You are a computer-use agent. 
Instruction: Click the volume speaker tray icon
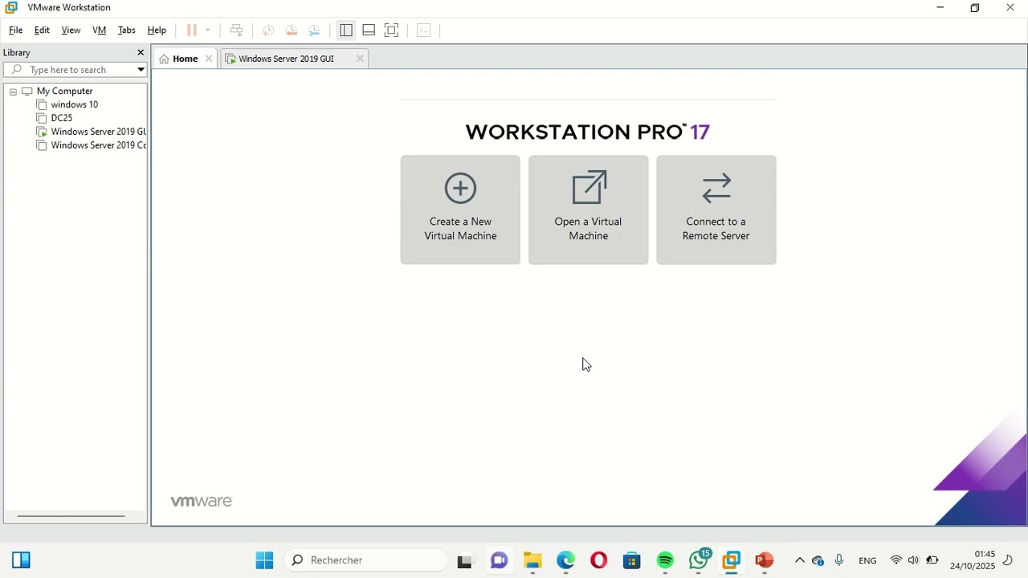[x=914, y=560]
